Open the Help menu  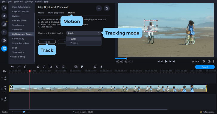(x=46, y=1)
